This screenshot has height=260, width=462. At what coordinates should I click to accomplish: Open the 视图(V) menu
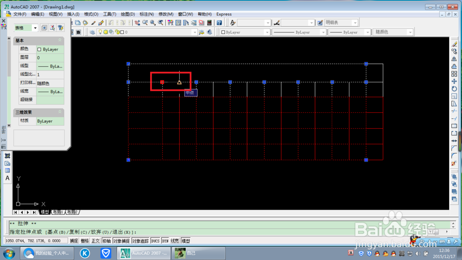pos(55,14)
